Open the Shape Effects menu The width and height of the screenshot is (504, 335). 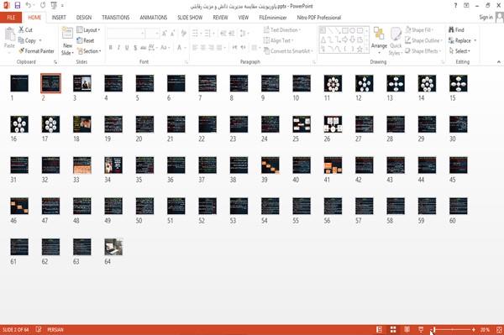pos(423,50)
